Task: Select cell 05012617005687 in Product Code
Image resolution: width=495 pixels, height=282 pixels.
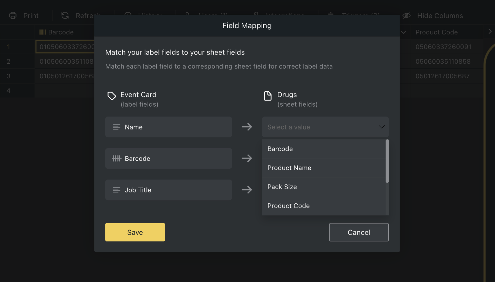Action: click(x=447, y=76)
